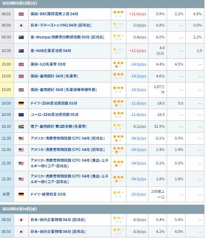Click the EU flag beside ユーロ・ZEW景況感指数 05月
Screen dimensions: 205x238
[x=21, y=115]
